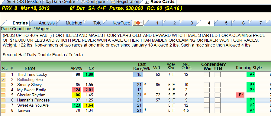
Task: Select race number 2 tab
Action: pyautogui.click(x=172, y=23)
